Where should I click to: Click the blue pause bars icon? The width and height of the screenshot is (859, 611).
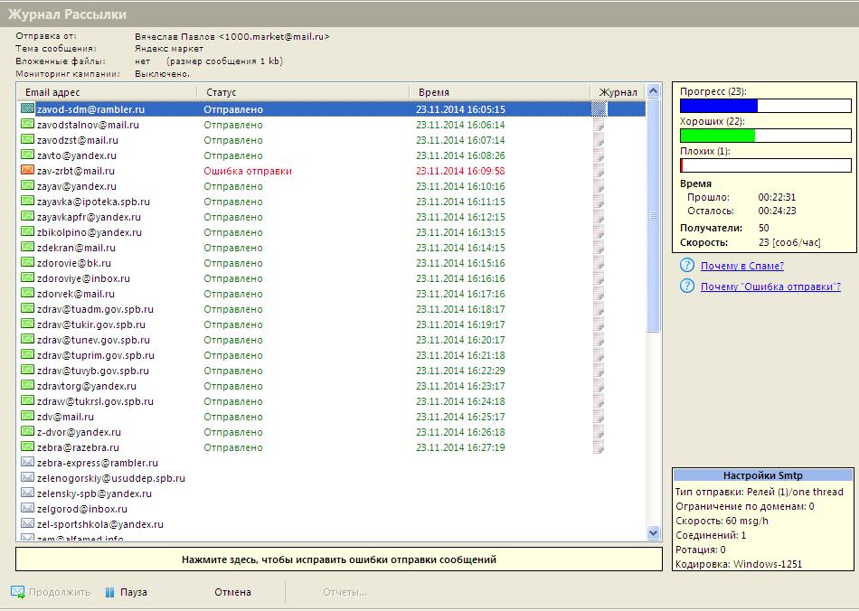(110, 592)
